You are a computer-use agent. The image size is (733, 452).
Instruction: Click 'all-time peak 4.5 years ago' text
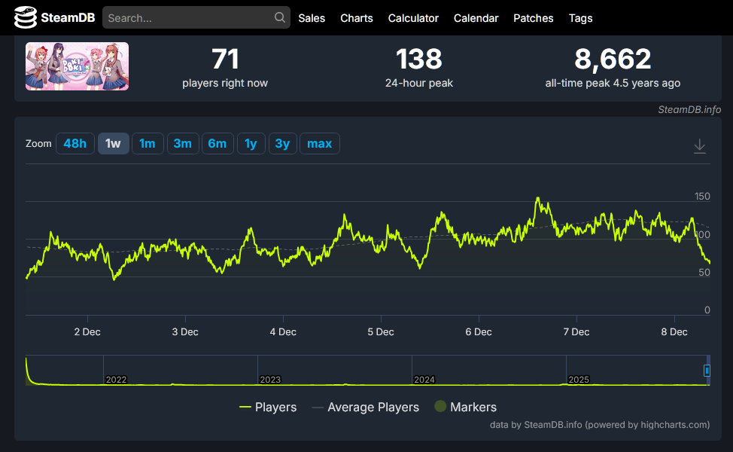(613, 84)
